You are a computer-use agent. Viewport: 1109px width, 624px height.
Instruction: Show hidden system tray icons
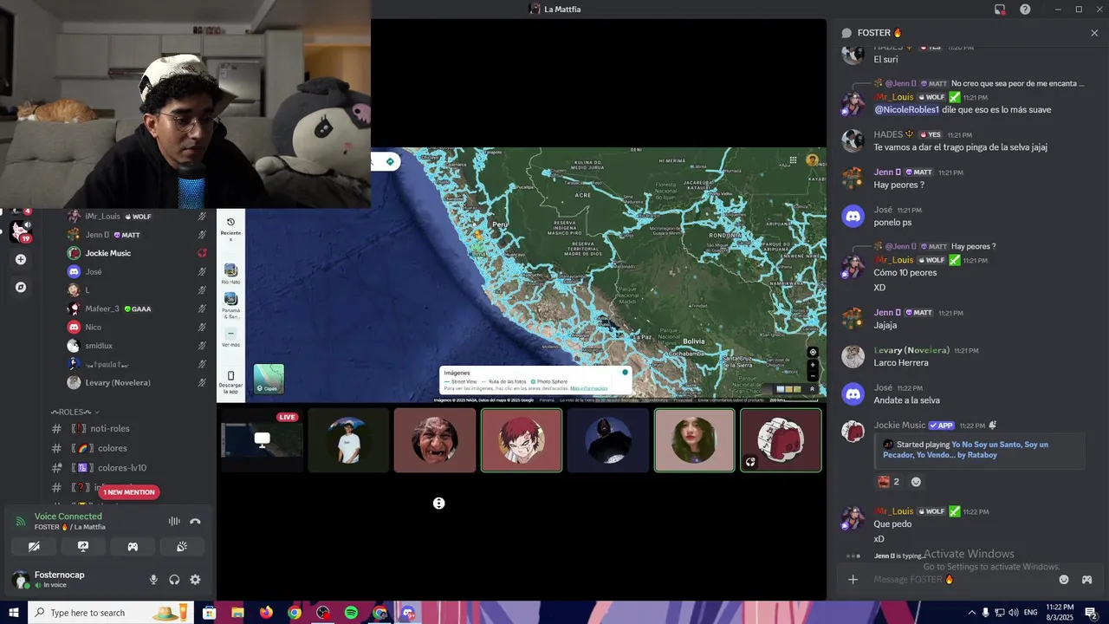tap(971, 613)
